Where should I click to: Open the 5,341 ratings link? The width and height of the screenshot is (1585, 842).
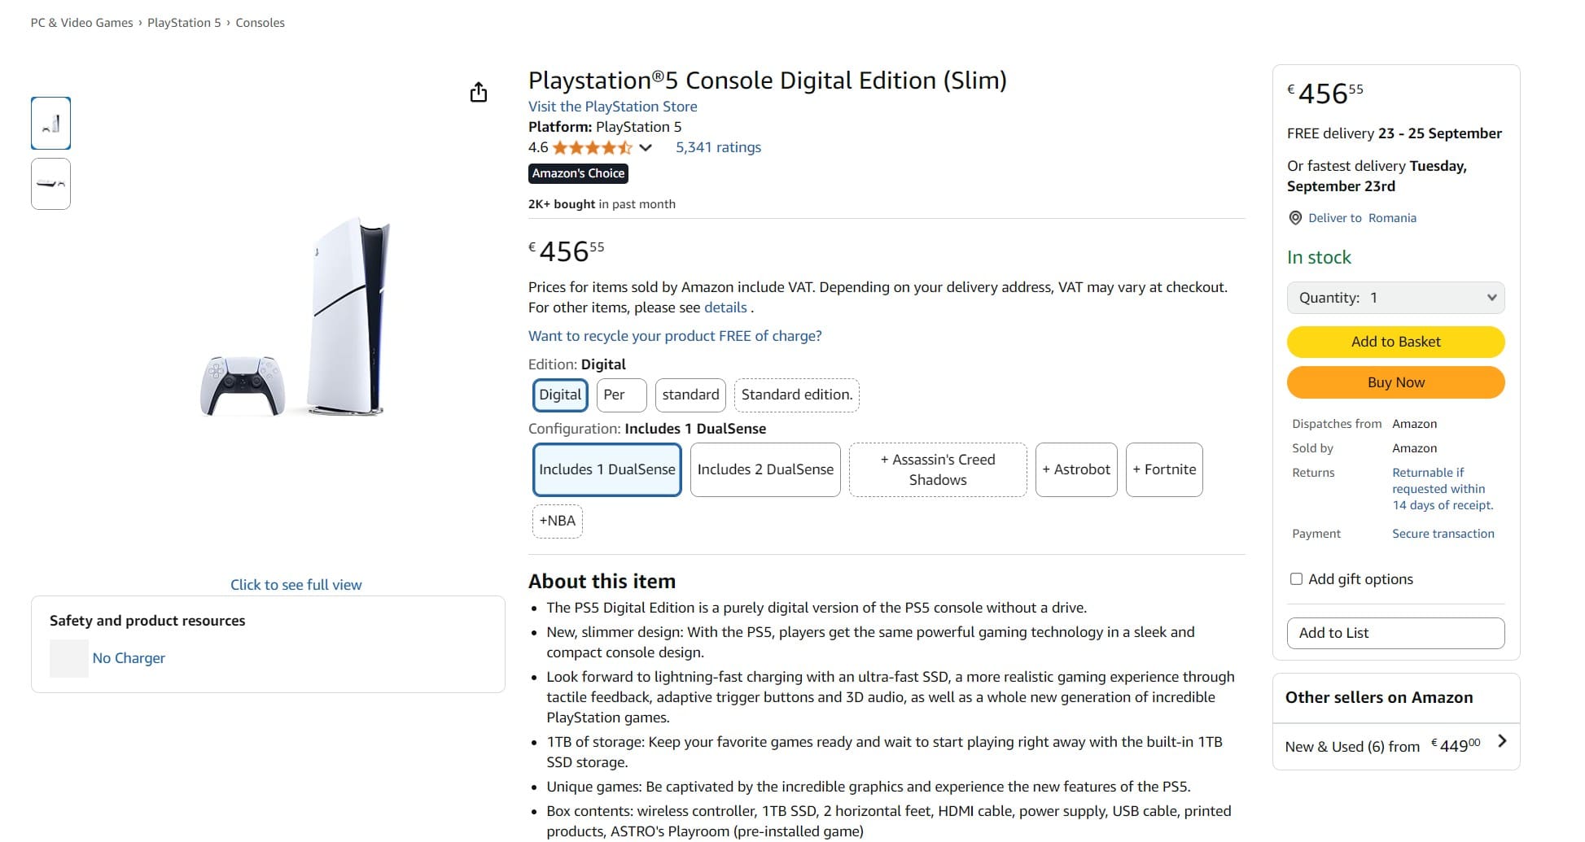[718, 147]
